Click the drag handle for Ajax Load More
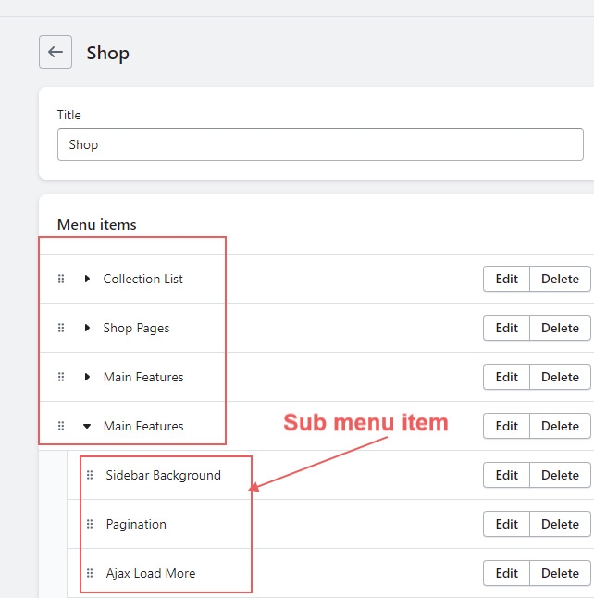Screen dimensions: 594x598 pos(90,573)
